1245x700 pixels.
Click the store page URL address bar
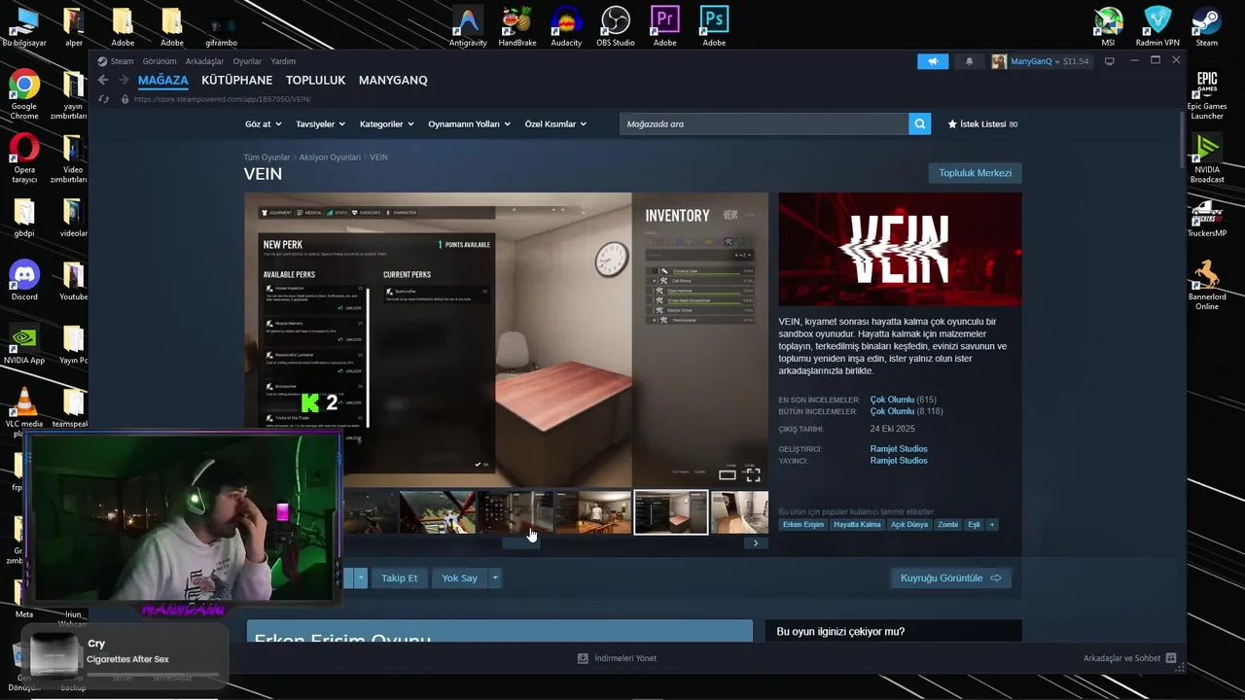tap(223, 99)
